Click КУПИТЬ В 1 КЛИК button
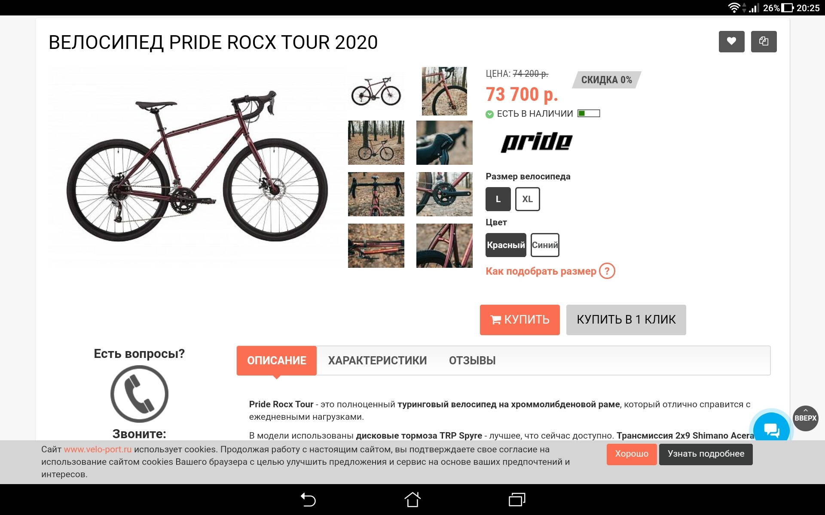The width and height of the screenshot is (825, 515). click(x=626, y=320)
